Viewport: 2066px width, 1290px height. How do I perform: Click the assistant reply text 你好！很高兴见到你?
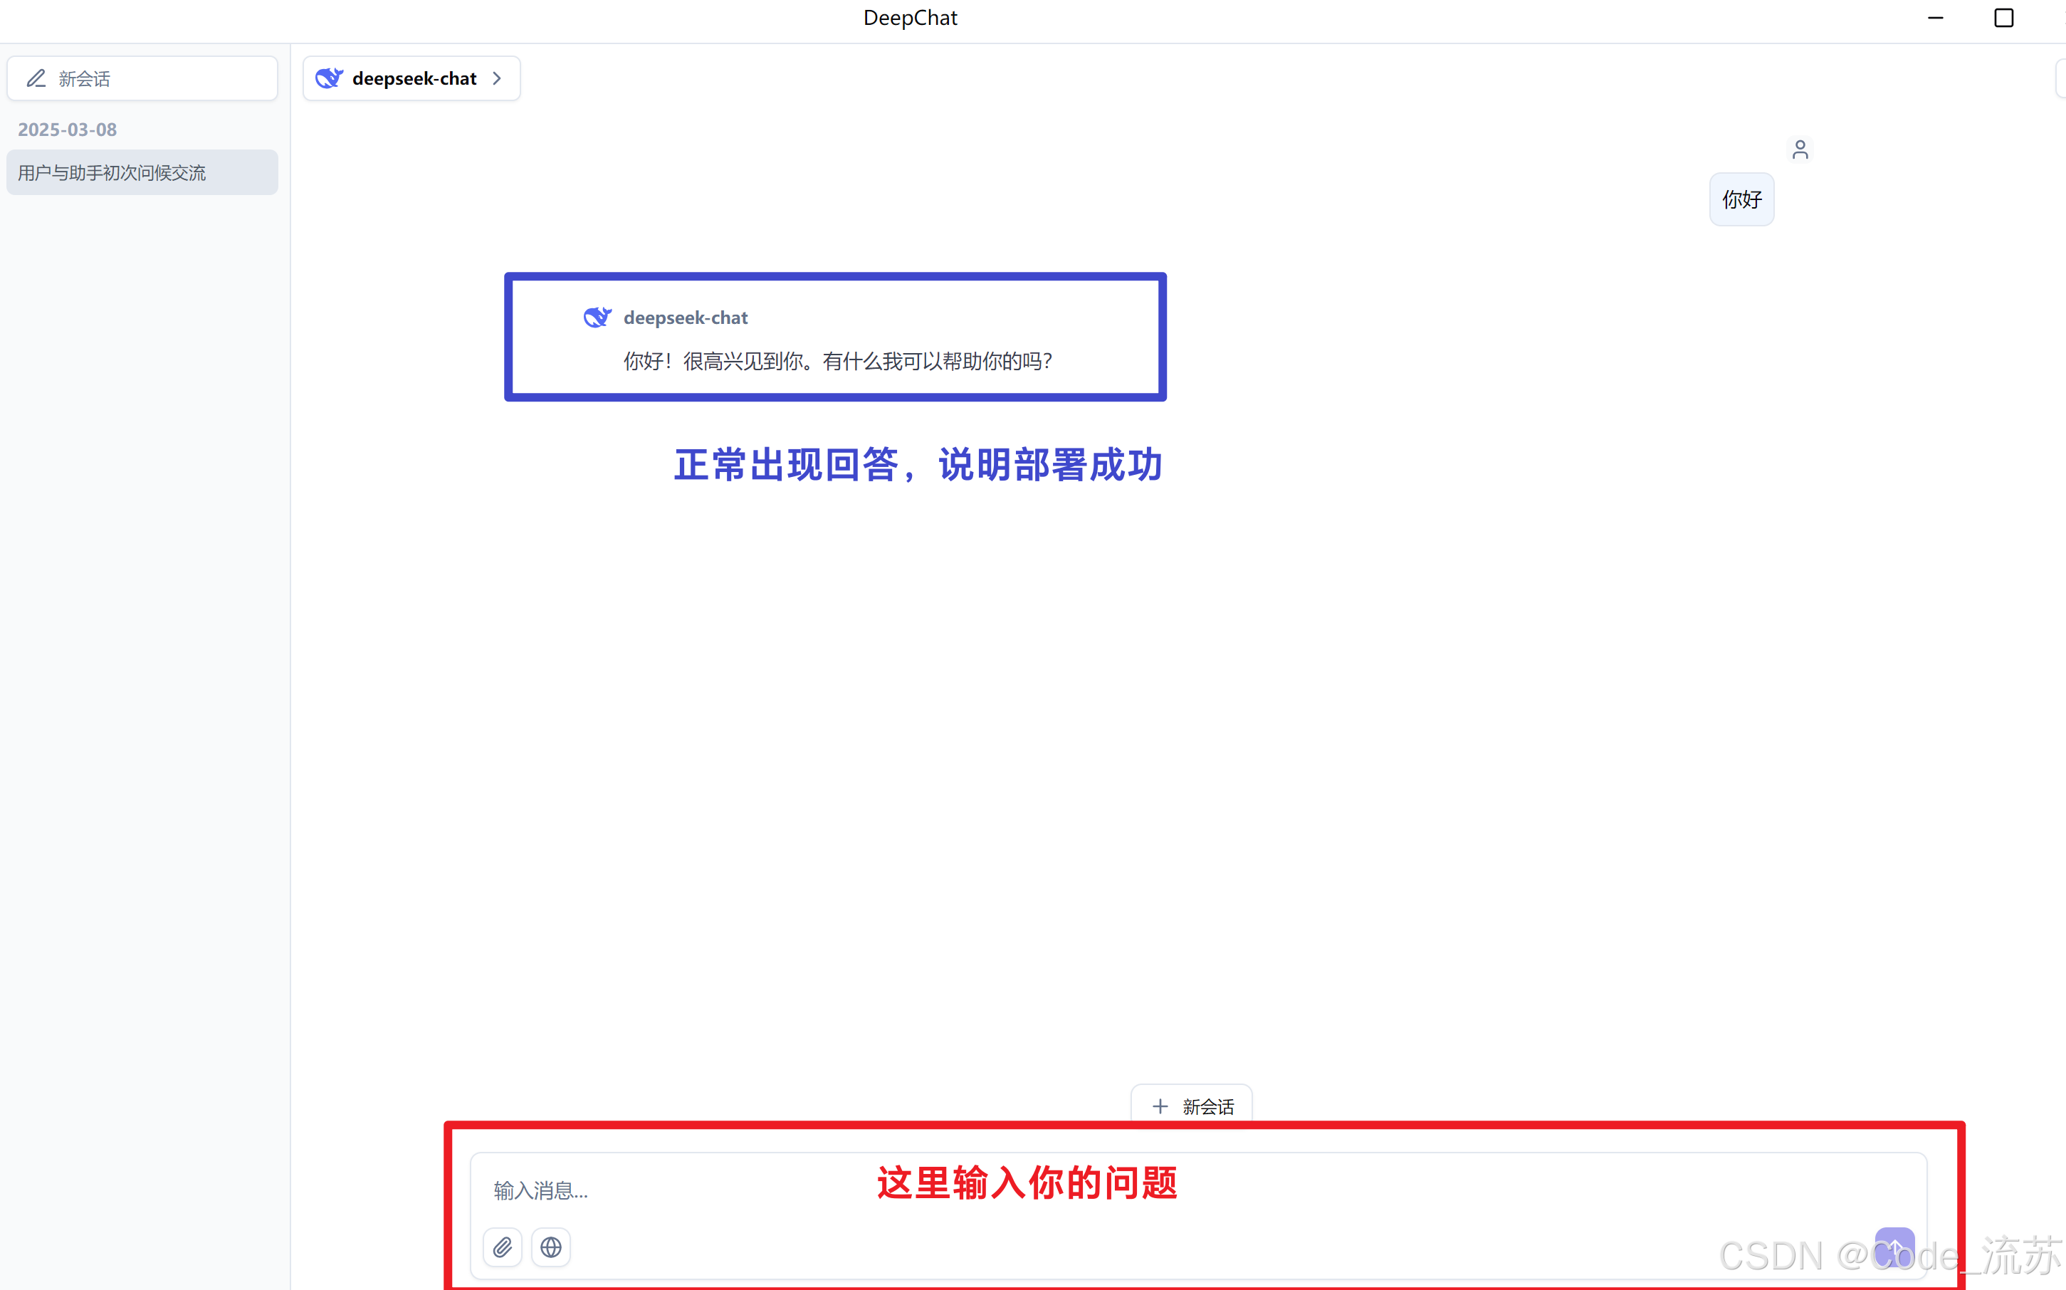[x=838, y=362]
